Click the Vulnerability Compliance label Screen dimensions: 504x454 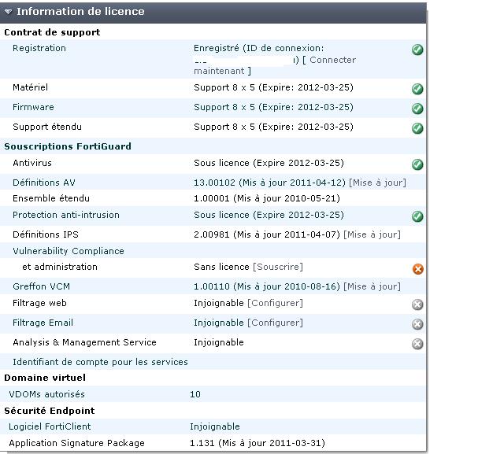[69, 251]
